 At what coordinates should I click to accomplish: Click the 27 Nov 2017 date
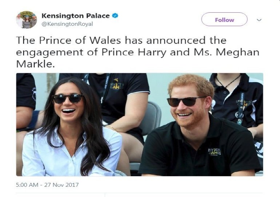[x=61, y=185]
